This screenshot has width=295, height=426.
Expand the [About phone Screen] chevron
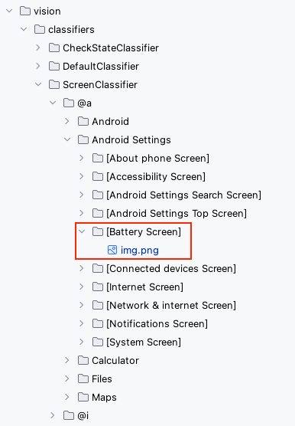(x=82, y=158)
